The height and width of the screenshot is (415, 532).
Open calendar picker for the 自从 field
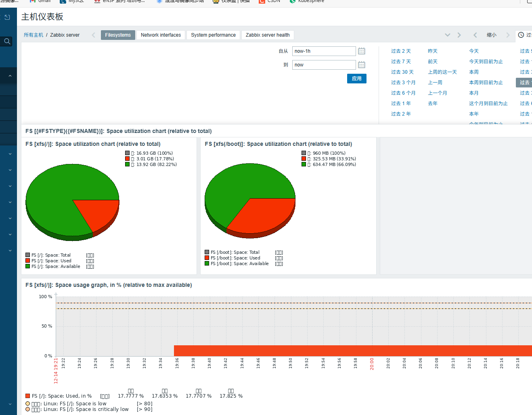click(362, 51)
